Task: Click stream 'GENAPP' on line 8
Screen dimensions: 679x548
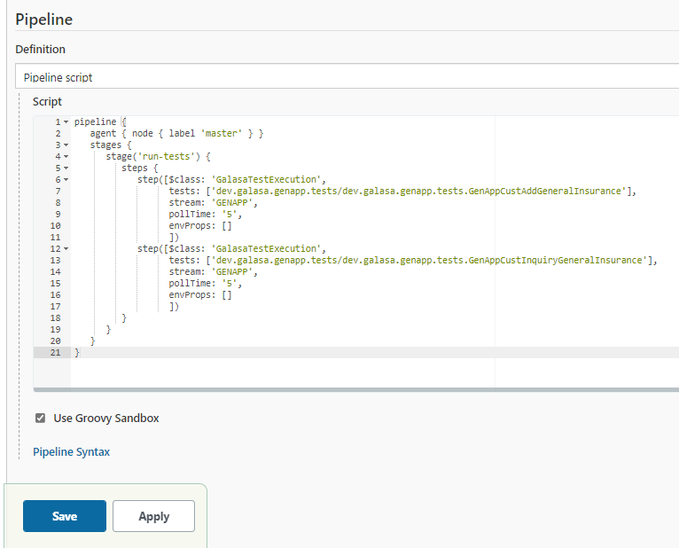Action: [213, 203]
